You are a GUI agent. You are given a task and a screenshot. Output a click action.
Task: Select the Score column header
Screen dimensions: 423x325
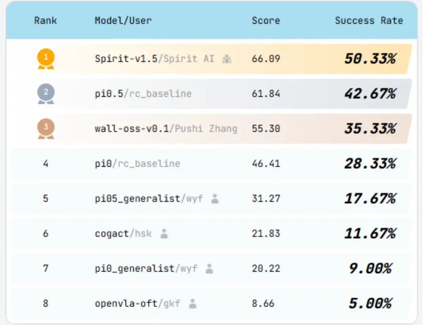coord(266,21)
